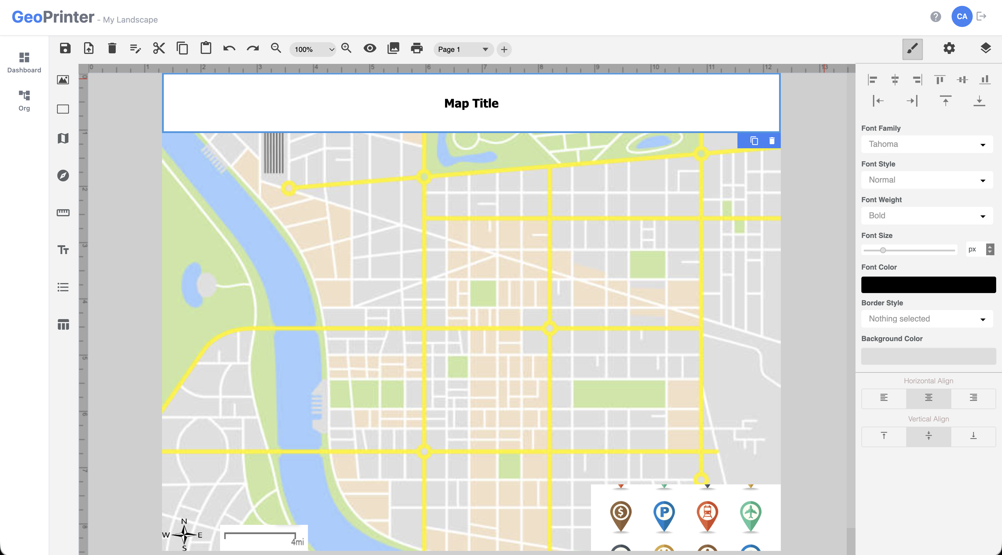
Task: Select the map element tool
Action: click(63, 139)
